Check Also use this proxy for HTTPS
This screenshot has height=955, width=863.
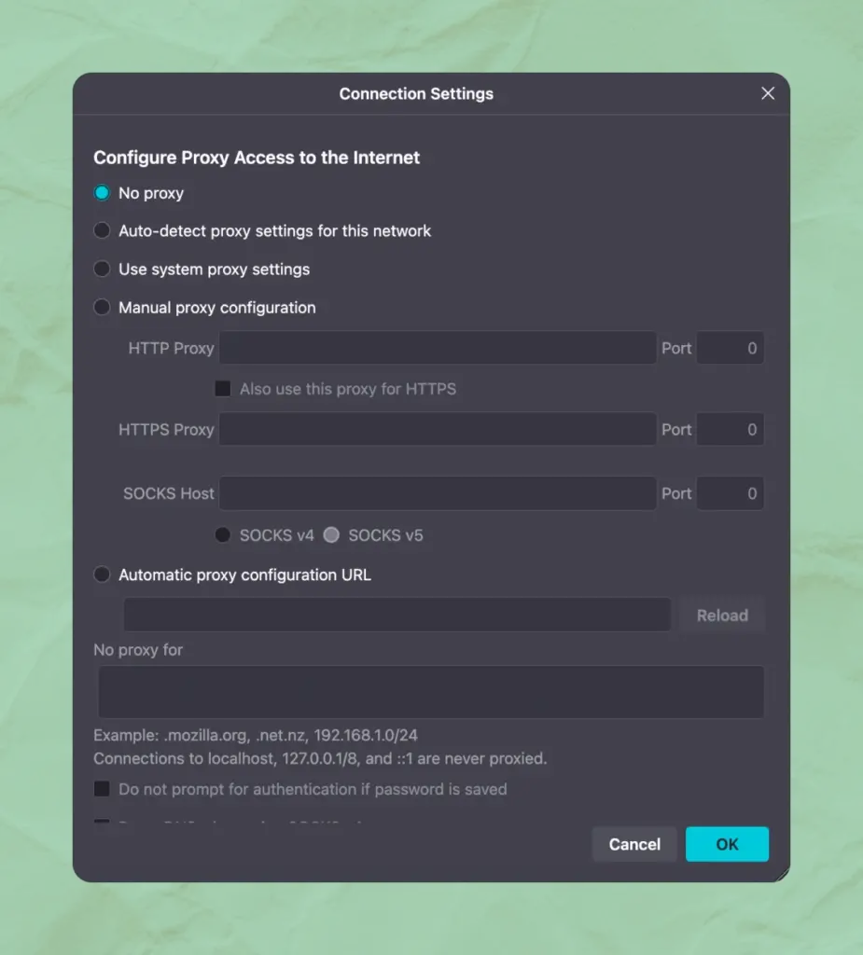pyautogui.click(x=223, y=389)
